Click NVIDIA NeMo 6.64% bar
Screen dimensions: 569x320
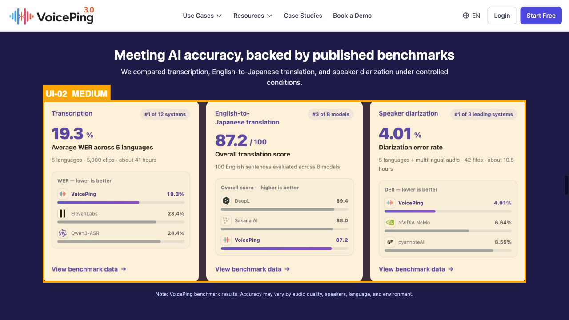tap(448, 231)
